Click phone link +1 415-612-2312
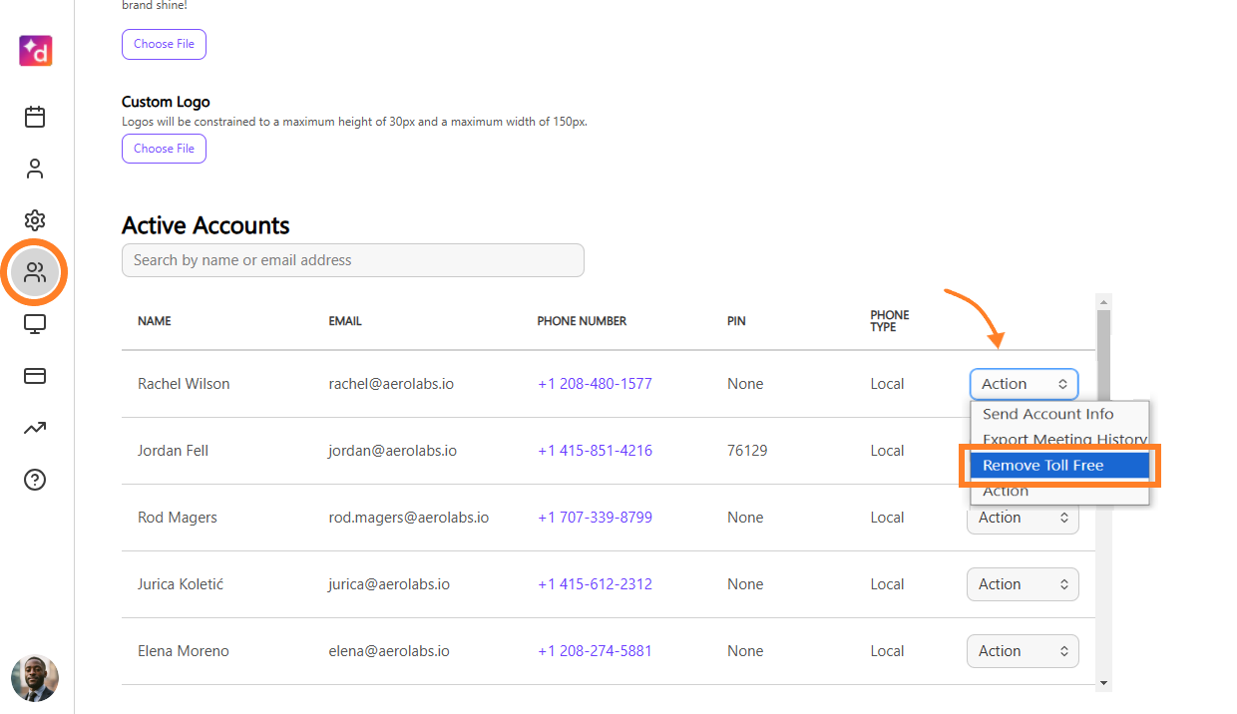This screenshot has width=1237, height=714. click(x=595, y=584)
